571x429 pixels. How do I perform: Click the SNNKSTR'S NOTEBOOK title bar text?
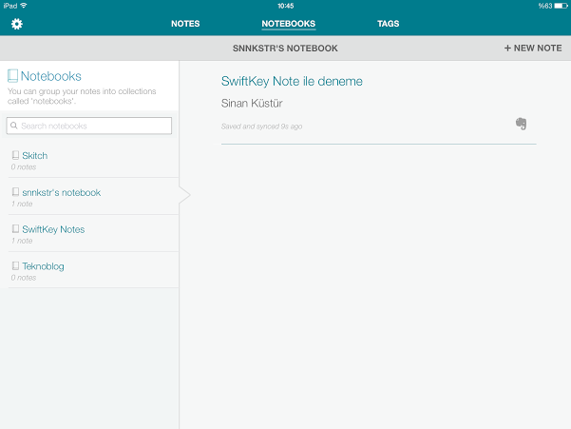tap(285, 49)
